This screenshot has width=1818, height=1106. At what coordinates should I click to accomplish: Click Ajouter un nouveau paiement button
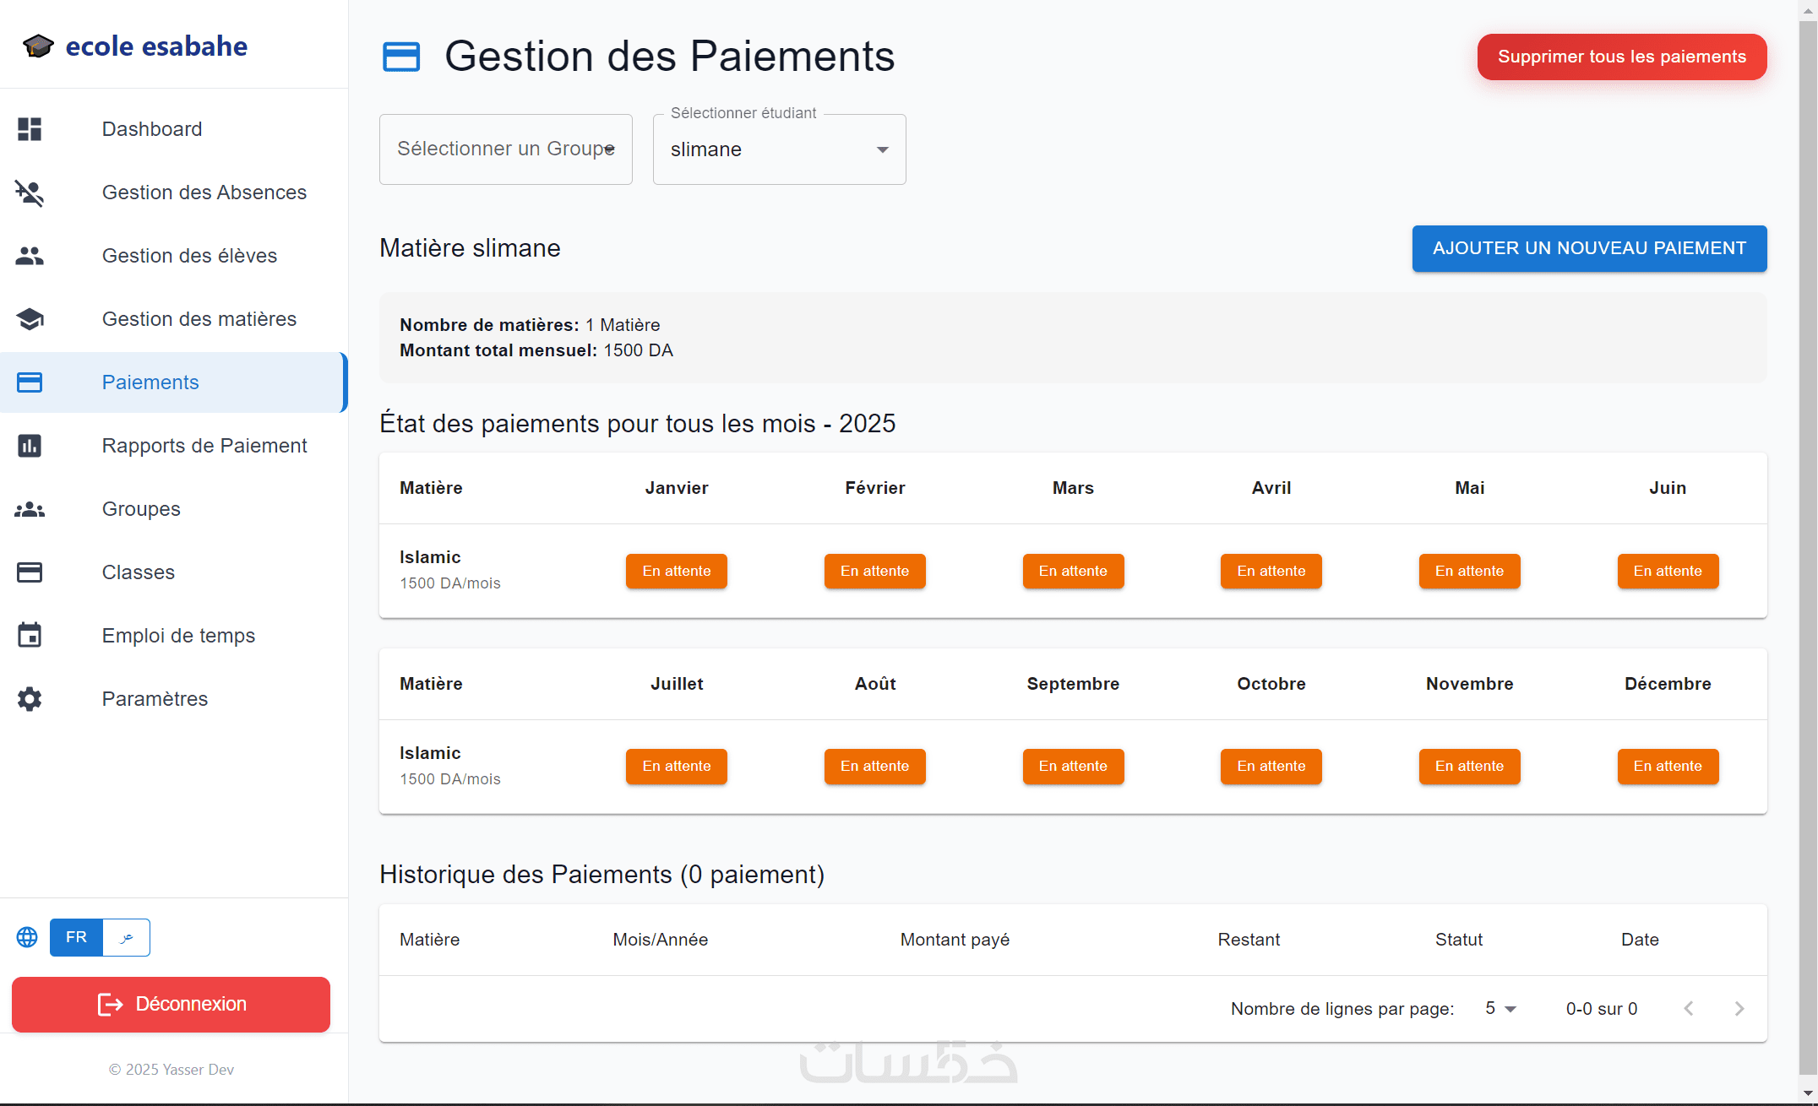(1589, 248)
